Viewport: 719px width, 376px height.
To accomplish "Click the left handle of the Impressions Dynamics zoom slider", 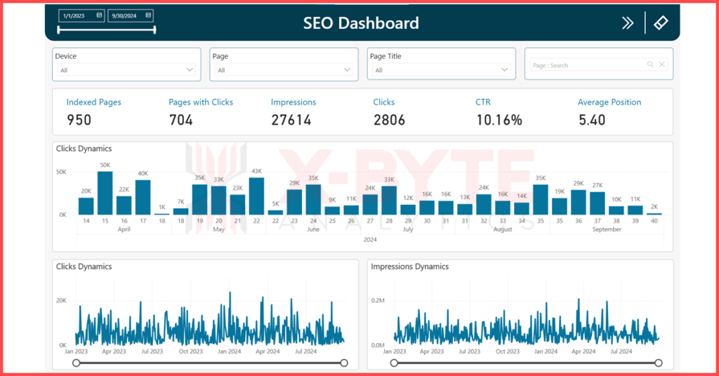I will coord(394,363).
